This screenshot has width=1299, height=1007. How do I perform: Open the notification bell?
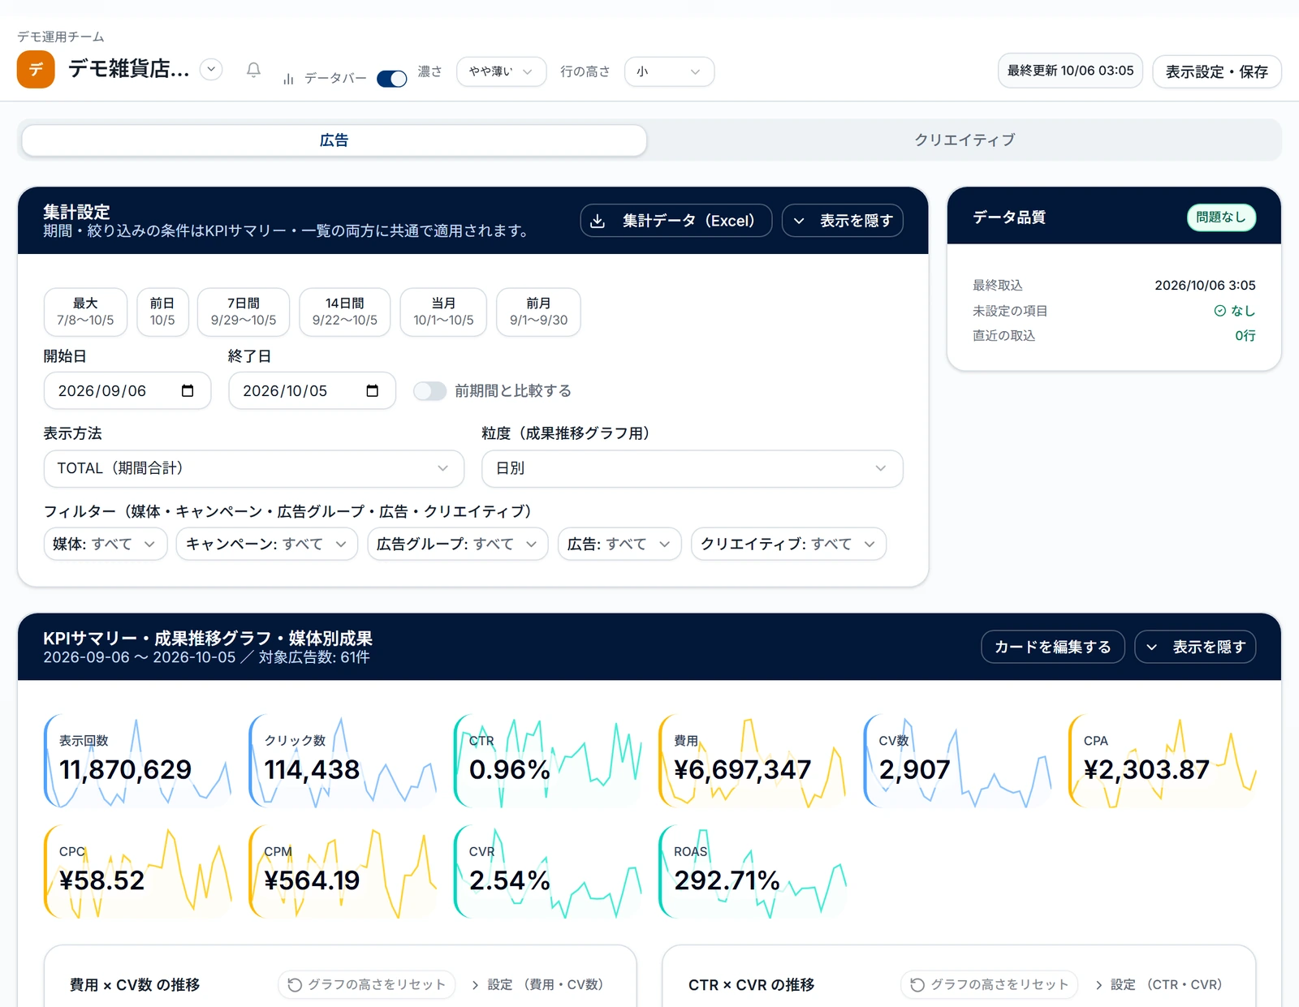pyautogui.click(x=253, y=71)
